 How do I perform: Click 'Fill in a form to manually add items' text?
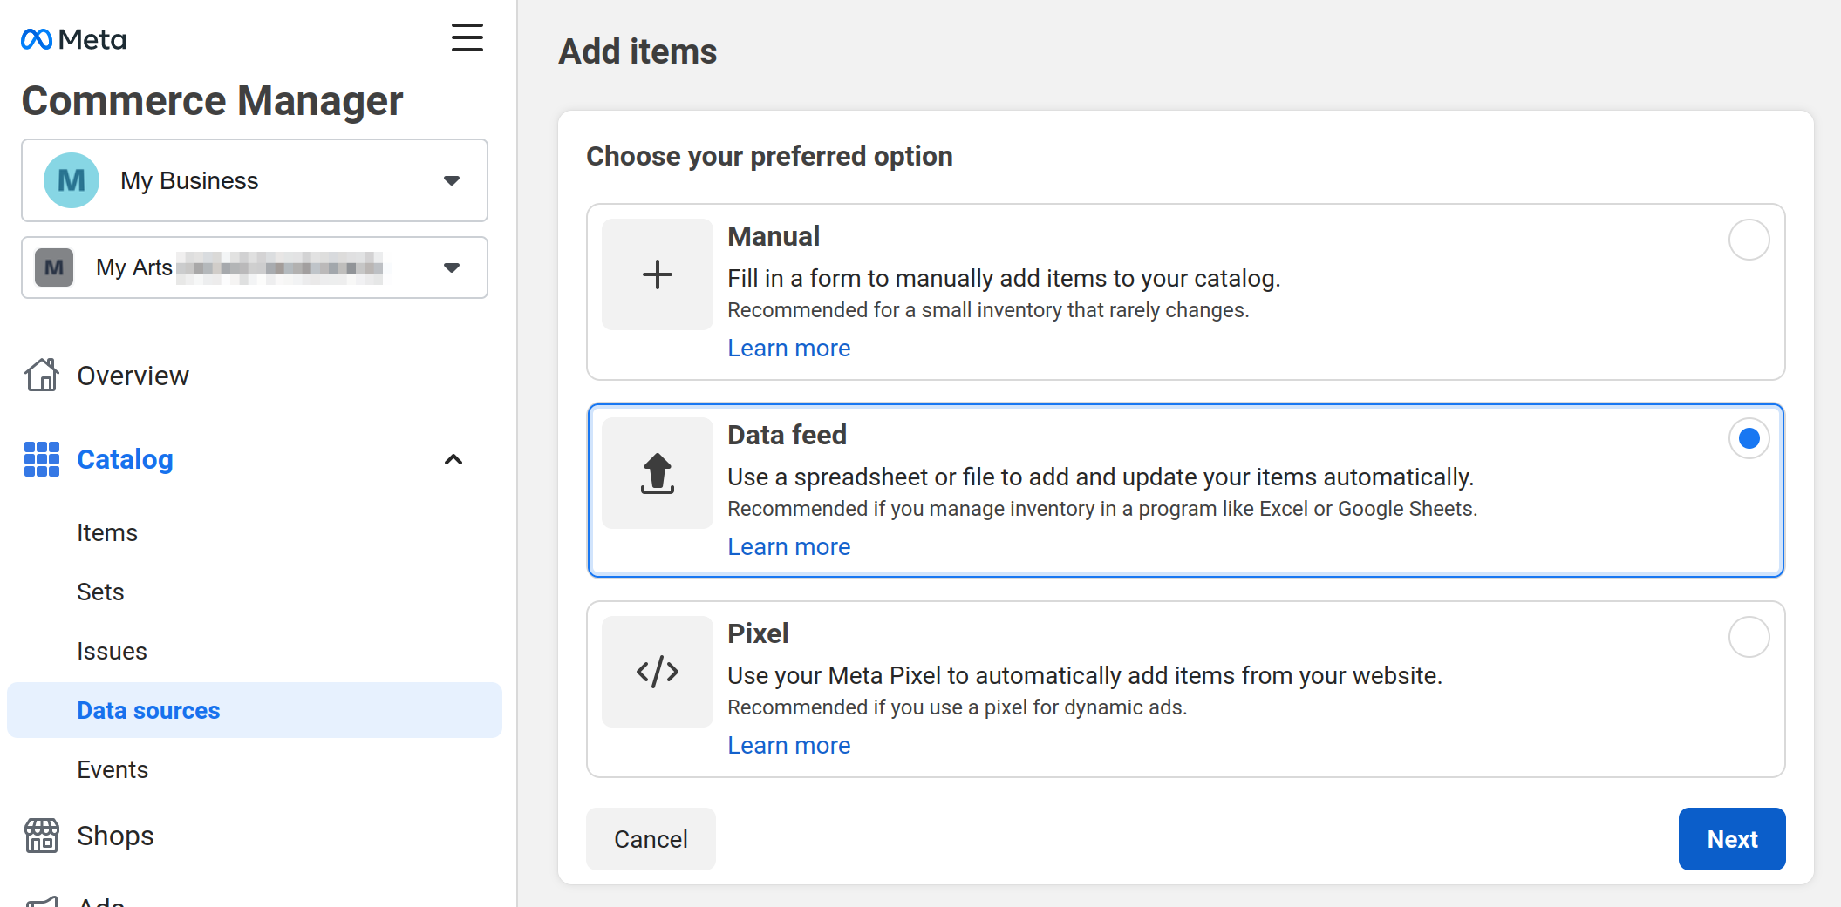click(1004, 278)
